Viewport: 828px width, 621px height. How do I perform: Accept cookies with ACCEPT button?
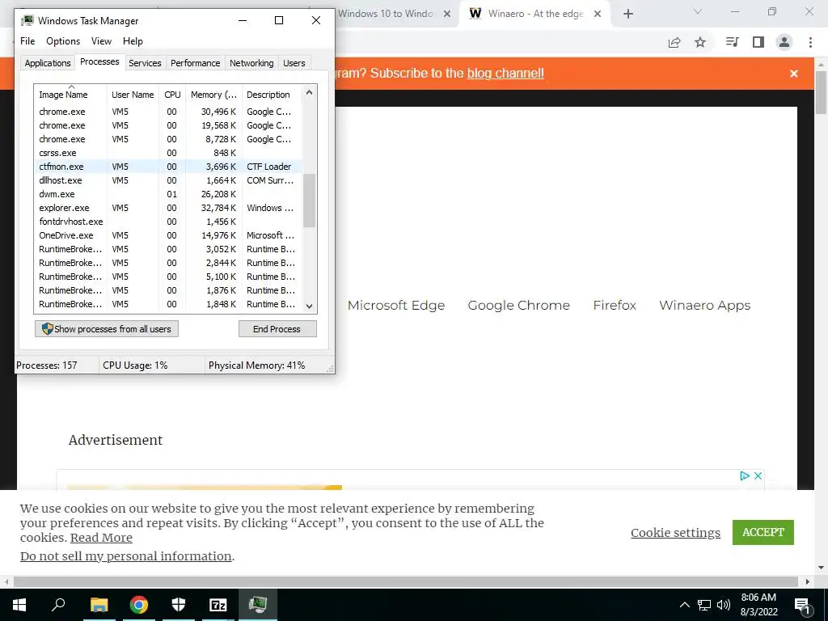click(763, 532)
